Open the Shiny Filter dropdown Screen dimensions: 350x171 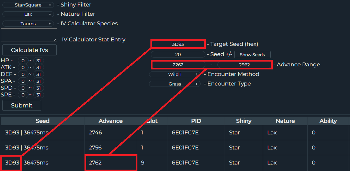[28, 5]
